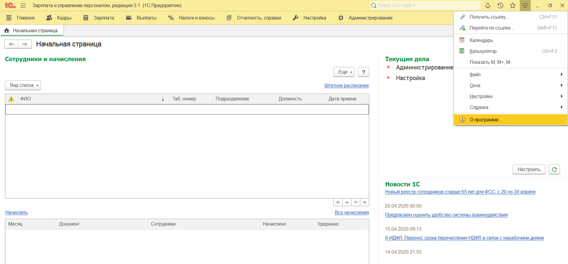Click the Отчетность documents icon

229,18
